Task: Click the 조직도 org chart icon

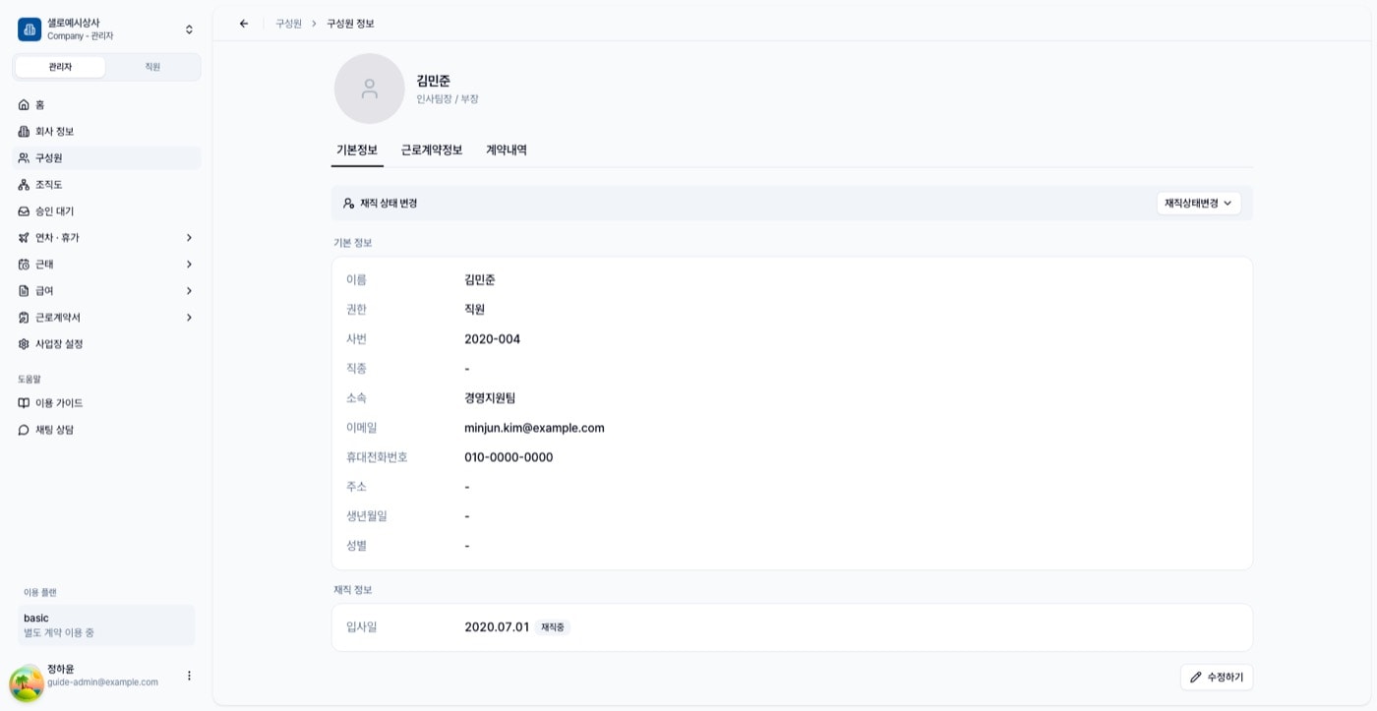Action: (x=24, y=184)
